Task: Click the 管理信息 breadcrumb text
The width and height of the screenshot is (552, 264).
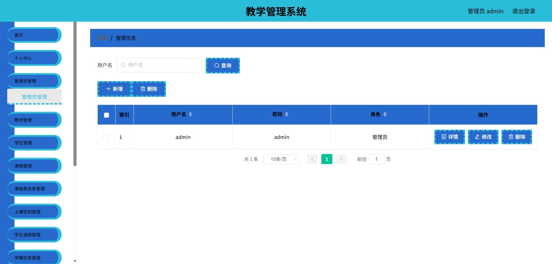Action: click(x=126, y=38)
